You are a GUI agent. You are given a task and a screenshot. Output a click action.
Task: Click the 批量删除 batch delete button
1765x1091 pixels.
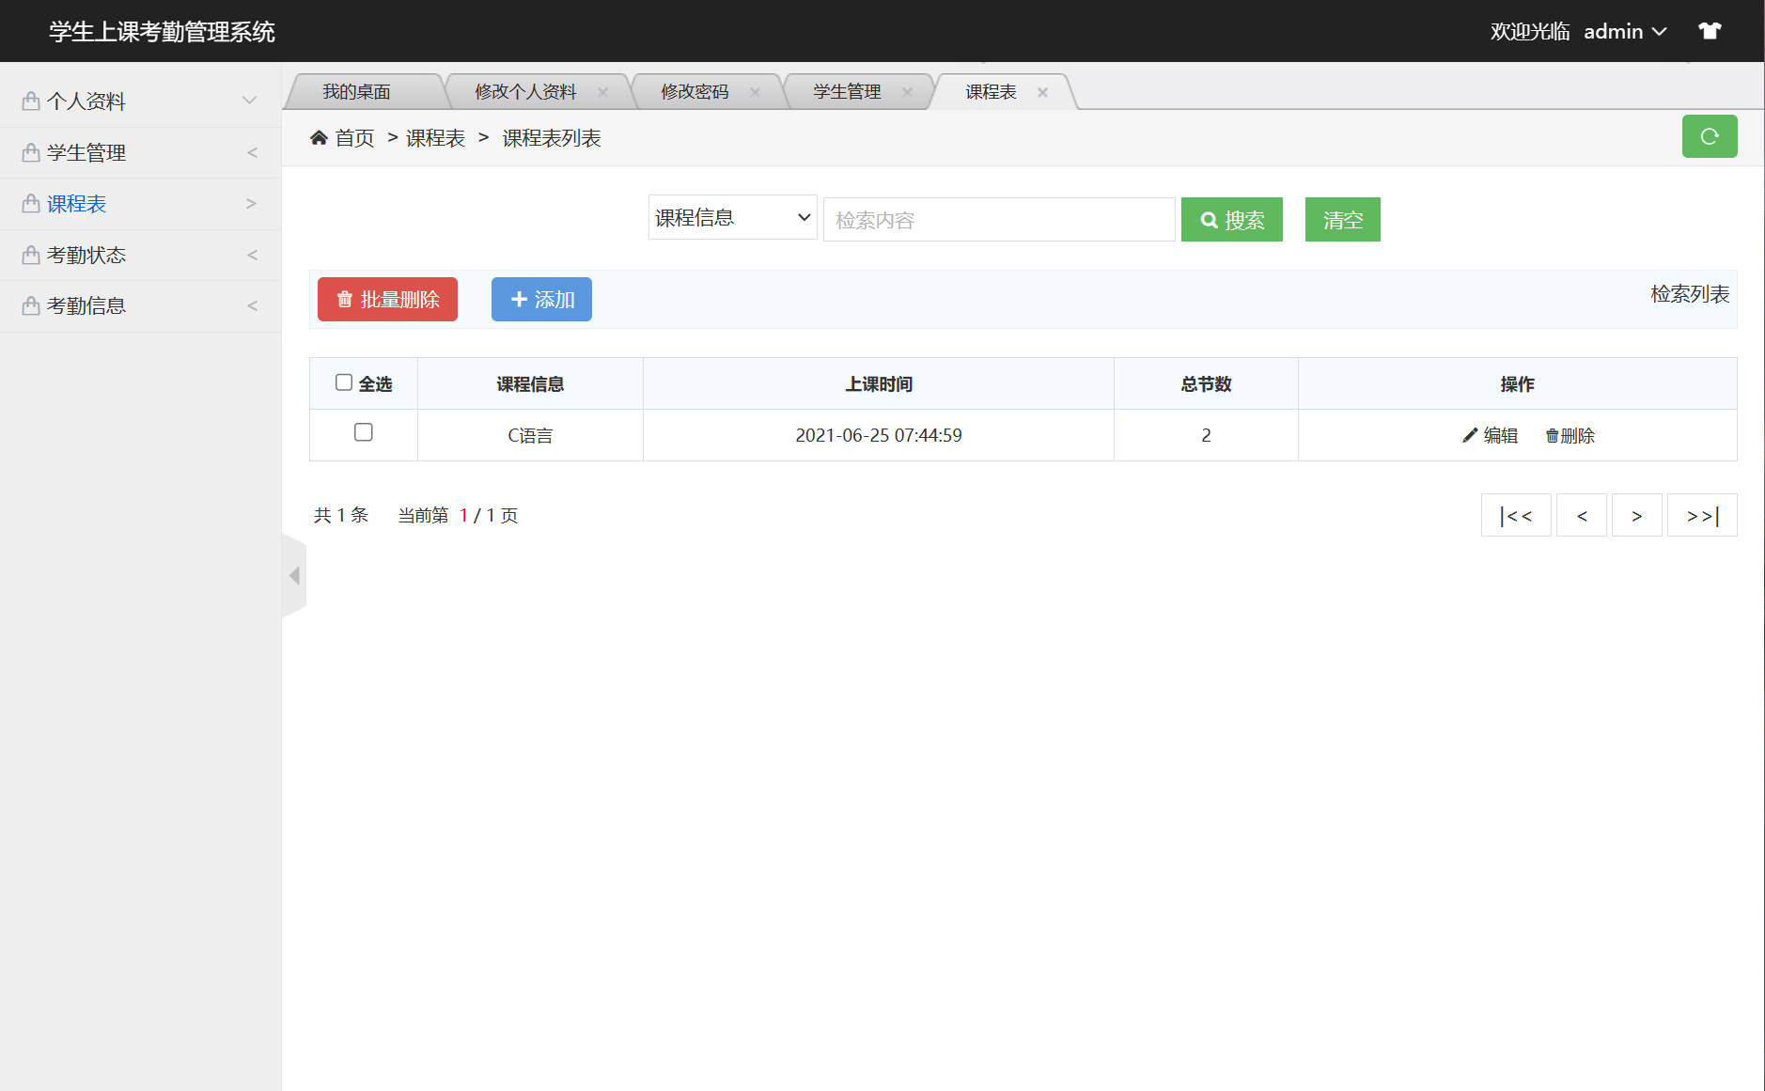387,299
